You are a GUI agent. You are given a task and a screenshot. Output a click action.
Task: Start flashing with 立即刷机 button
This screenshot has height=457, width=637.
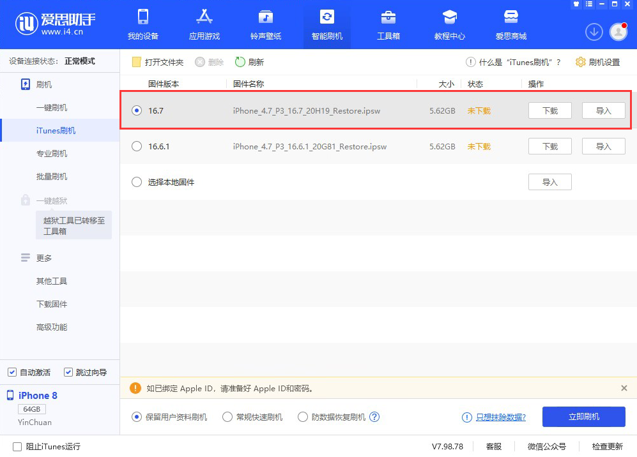coord(583,416)
